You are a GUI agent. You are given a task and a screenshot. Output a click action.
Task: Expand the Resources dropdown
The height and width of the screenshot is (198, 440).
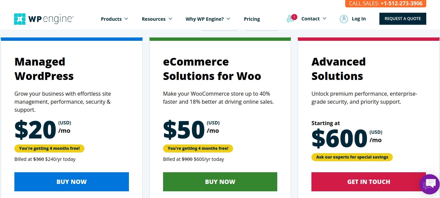coord(157,19)
